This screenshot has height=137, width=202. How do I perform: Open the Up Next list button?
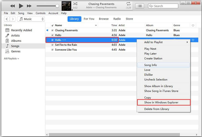[140, 6]
